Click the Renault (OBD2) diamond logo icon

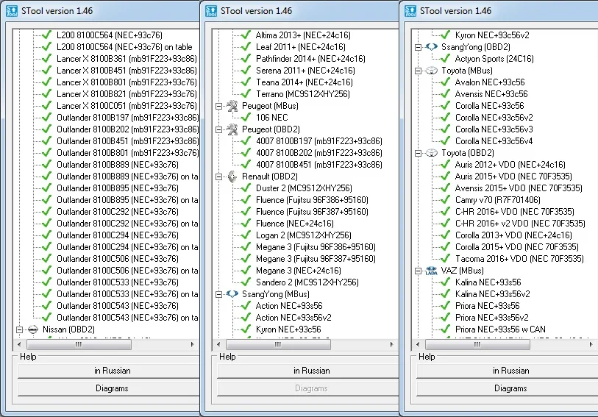tap(232, 177)
